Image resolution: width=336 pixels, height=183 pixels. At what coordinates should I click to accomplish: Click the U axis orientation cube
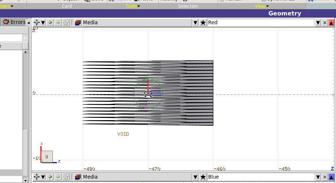click(47, 157)
